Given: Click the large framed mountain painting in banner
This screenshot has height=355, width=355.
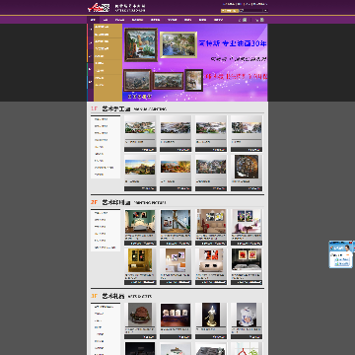Looking at the screenshot, I should click(141, 44).
